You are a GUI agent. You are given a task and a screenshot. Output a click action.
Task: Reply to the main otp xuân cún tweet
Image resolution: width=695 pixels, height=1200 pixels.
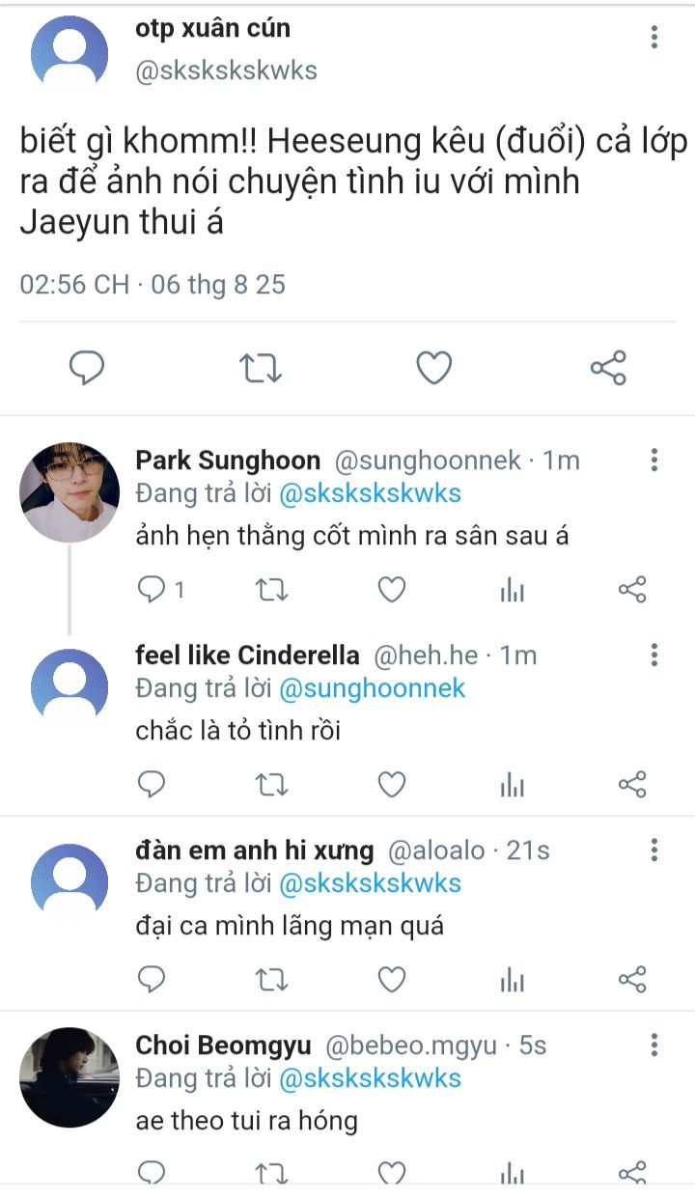tap(87, 368)
